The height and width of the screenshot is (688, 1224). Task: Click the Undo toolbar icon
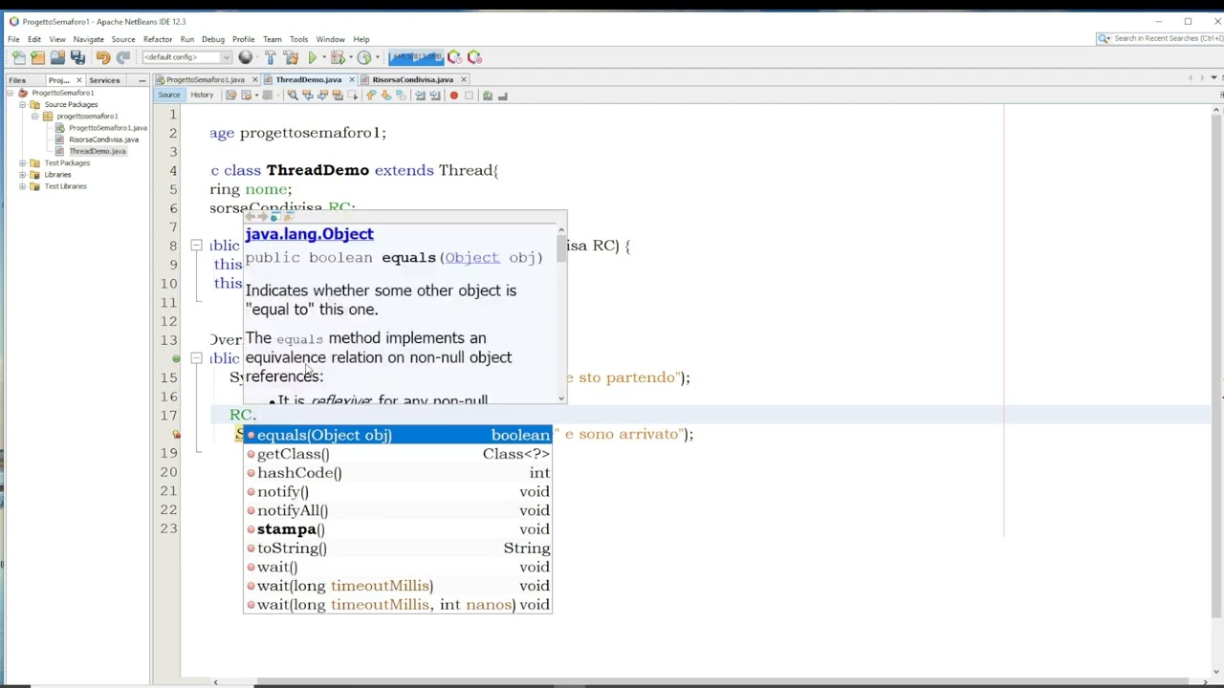(x=102, y=57)
